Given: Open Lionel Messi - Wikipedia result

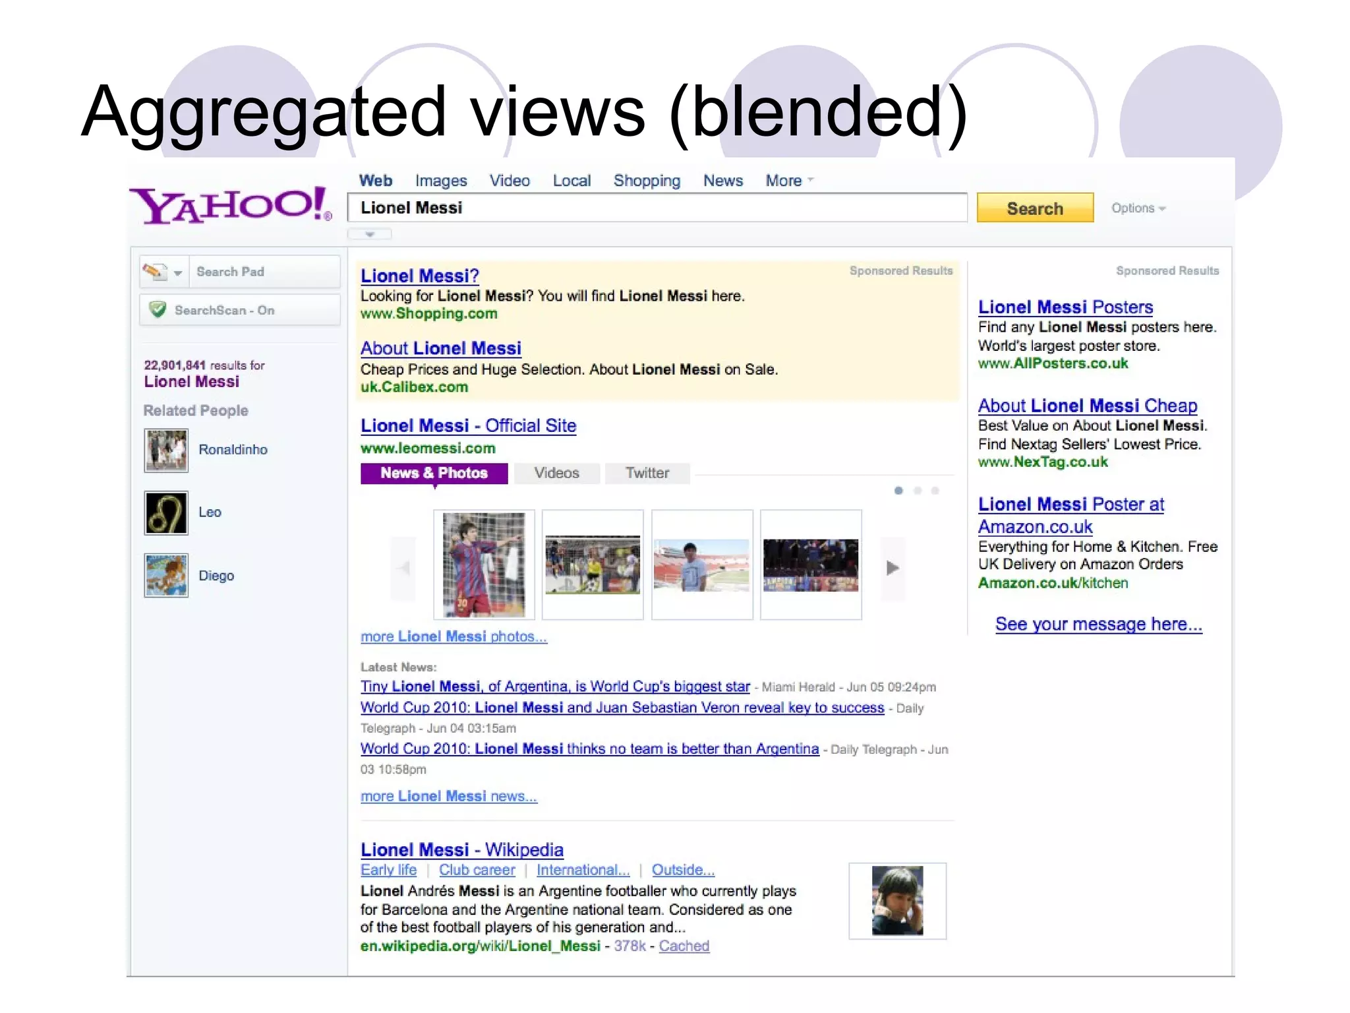Looking at the screenshot, I should pos(462,850).
